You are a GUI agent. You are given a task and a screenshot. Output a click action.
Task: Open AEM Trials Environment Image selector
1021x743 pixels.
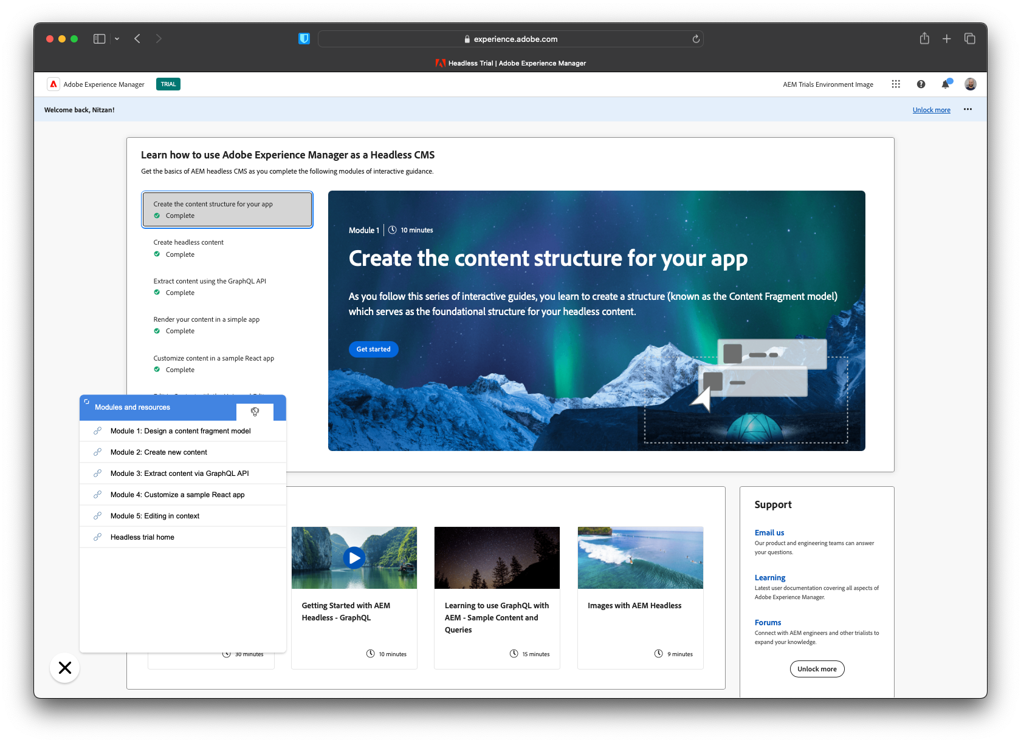tap(828, 84)
